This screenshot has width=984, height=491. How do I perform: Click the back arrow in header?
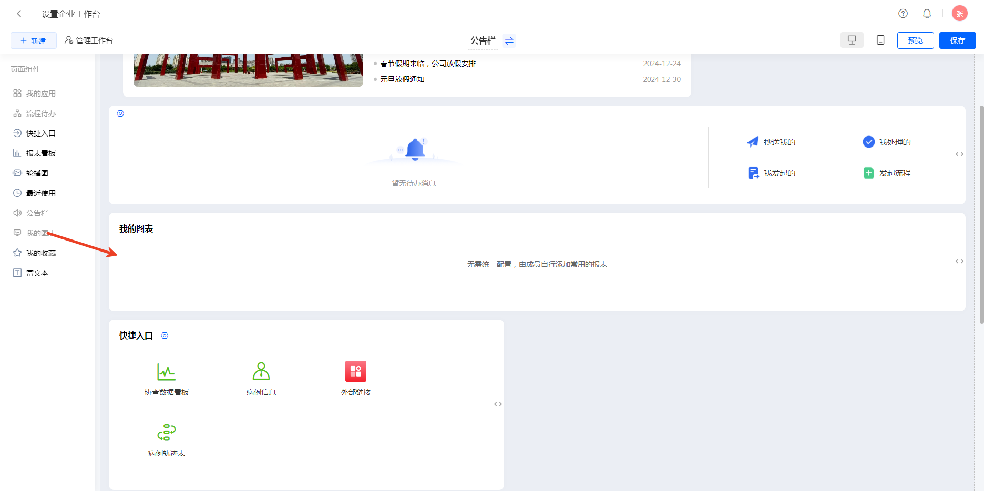click(19, 14)
